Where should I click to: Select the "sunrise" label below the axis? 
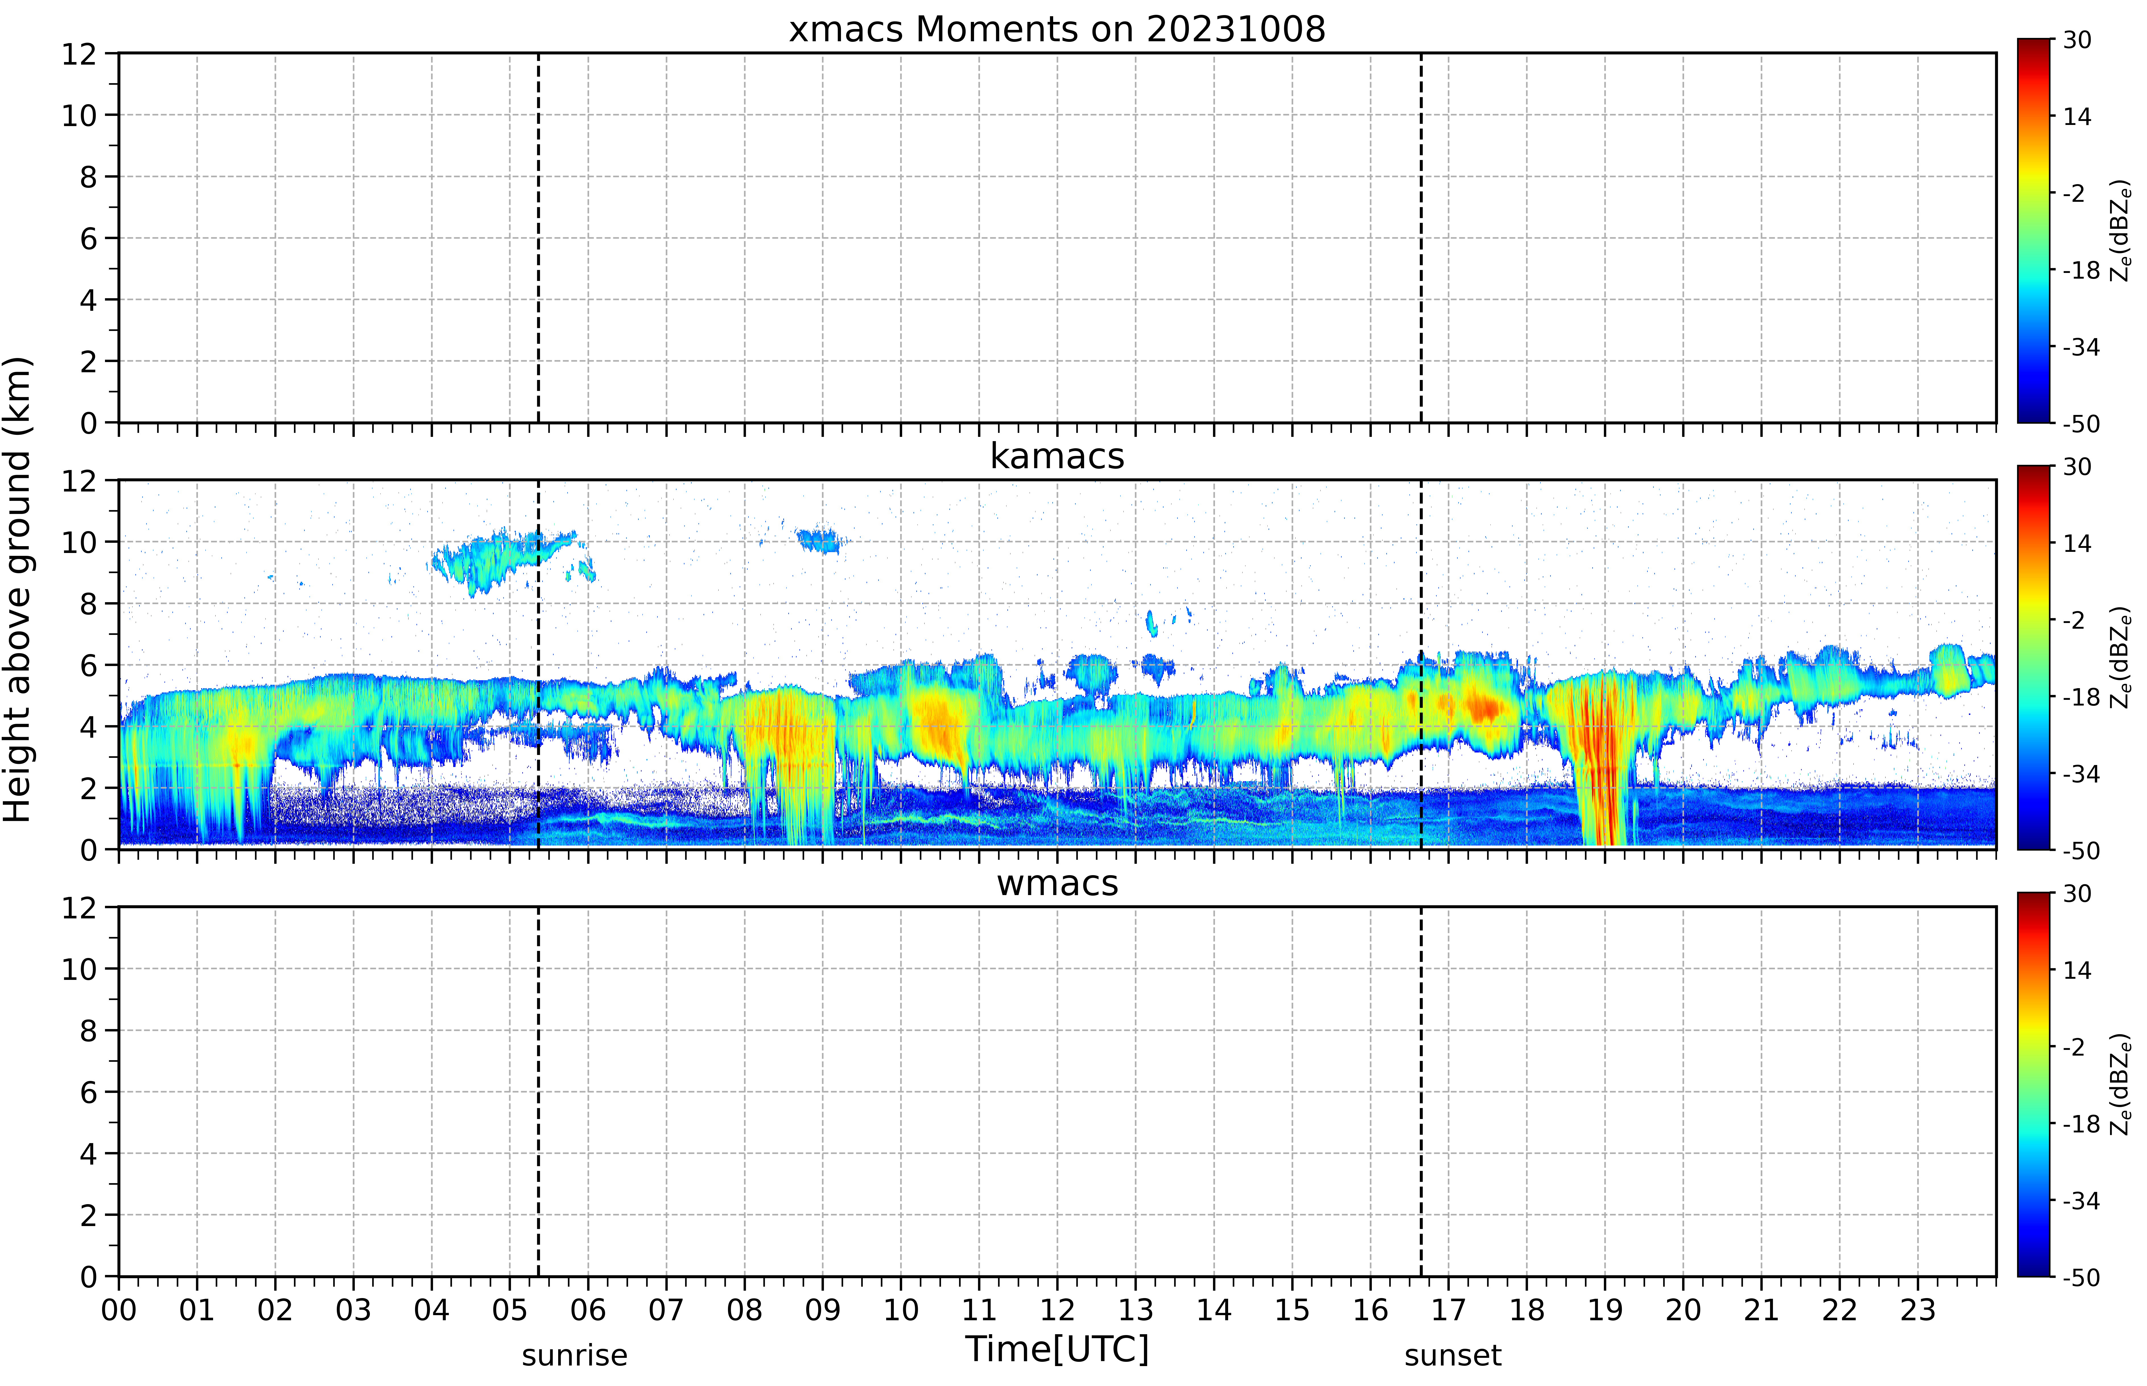pos(575,1355)
